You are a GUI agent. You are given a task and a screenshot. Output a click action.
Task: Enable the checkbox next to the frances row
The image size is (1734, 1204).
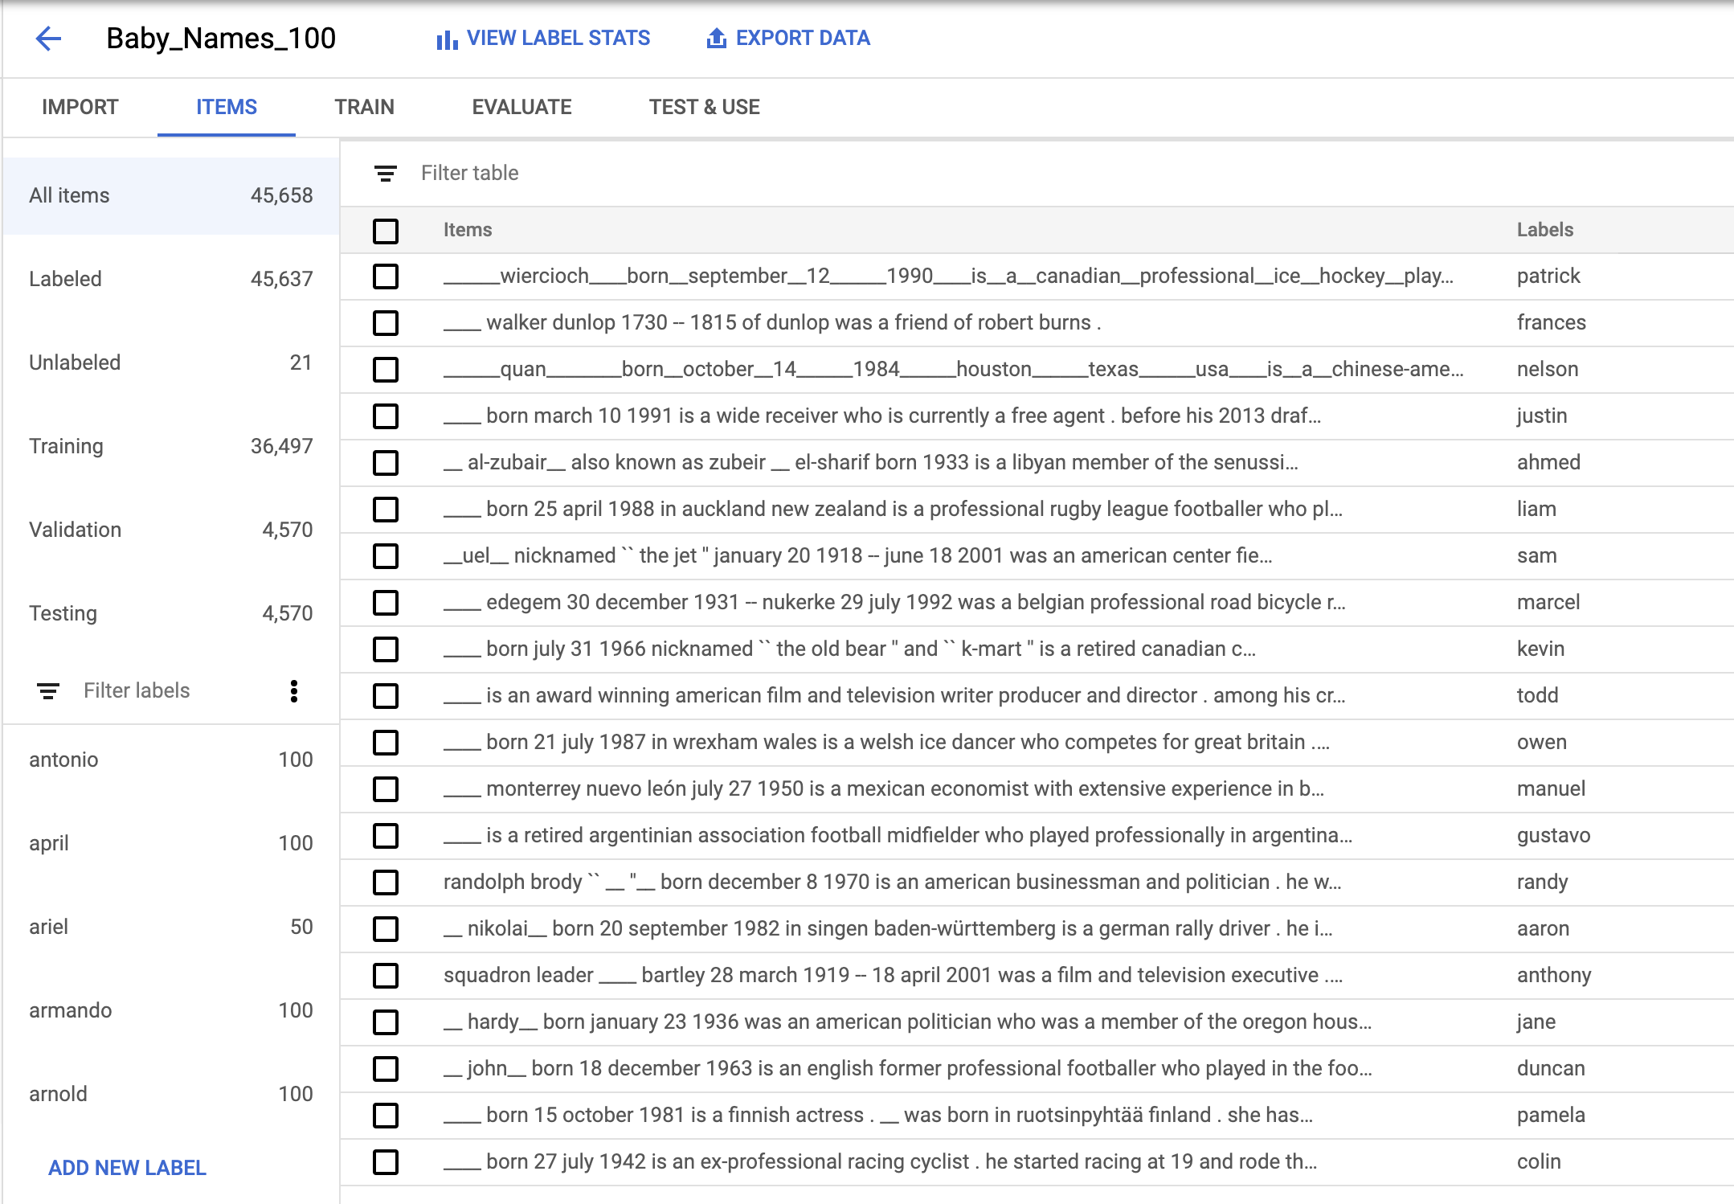(x=387, y=323)
